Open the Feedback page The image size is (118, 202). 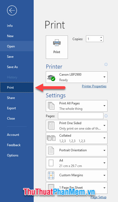[17, 145]
